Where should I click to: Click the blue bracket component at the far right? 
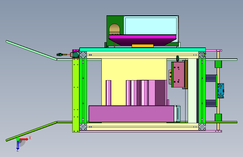221,91
